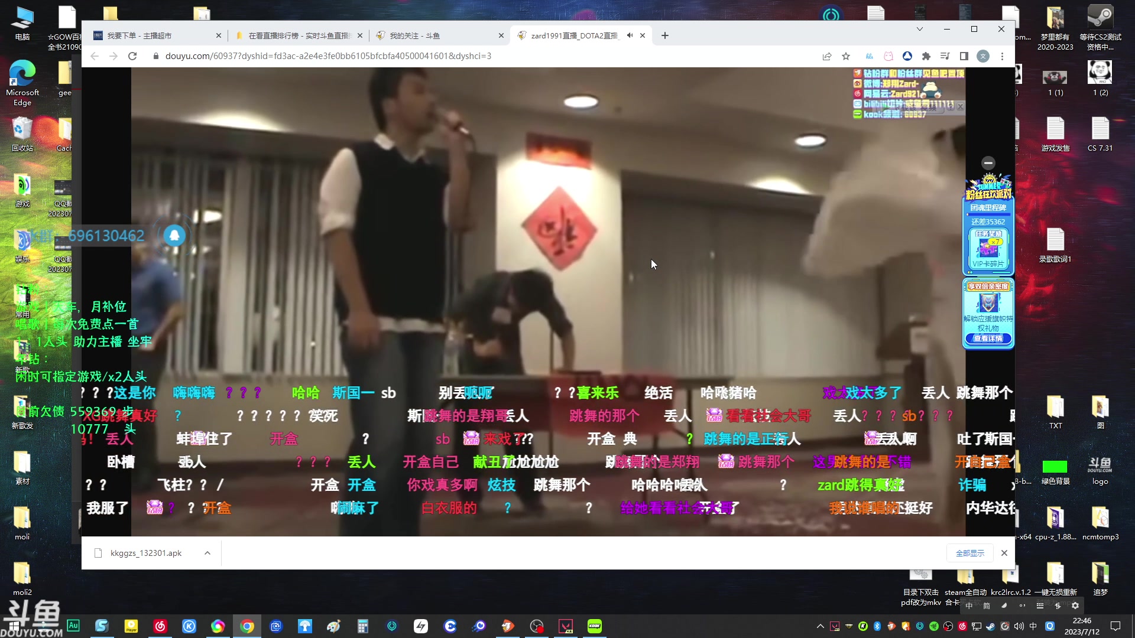Close the 我要下单 tab
Image resolution: width=1135 pixels, height=638 pixels.
coord(219,35)
